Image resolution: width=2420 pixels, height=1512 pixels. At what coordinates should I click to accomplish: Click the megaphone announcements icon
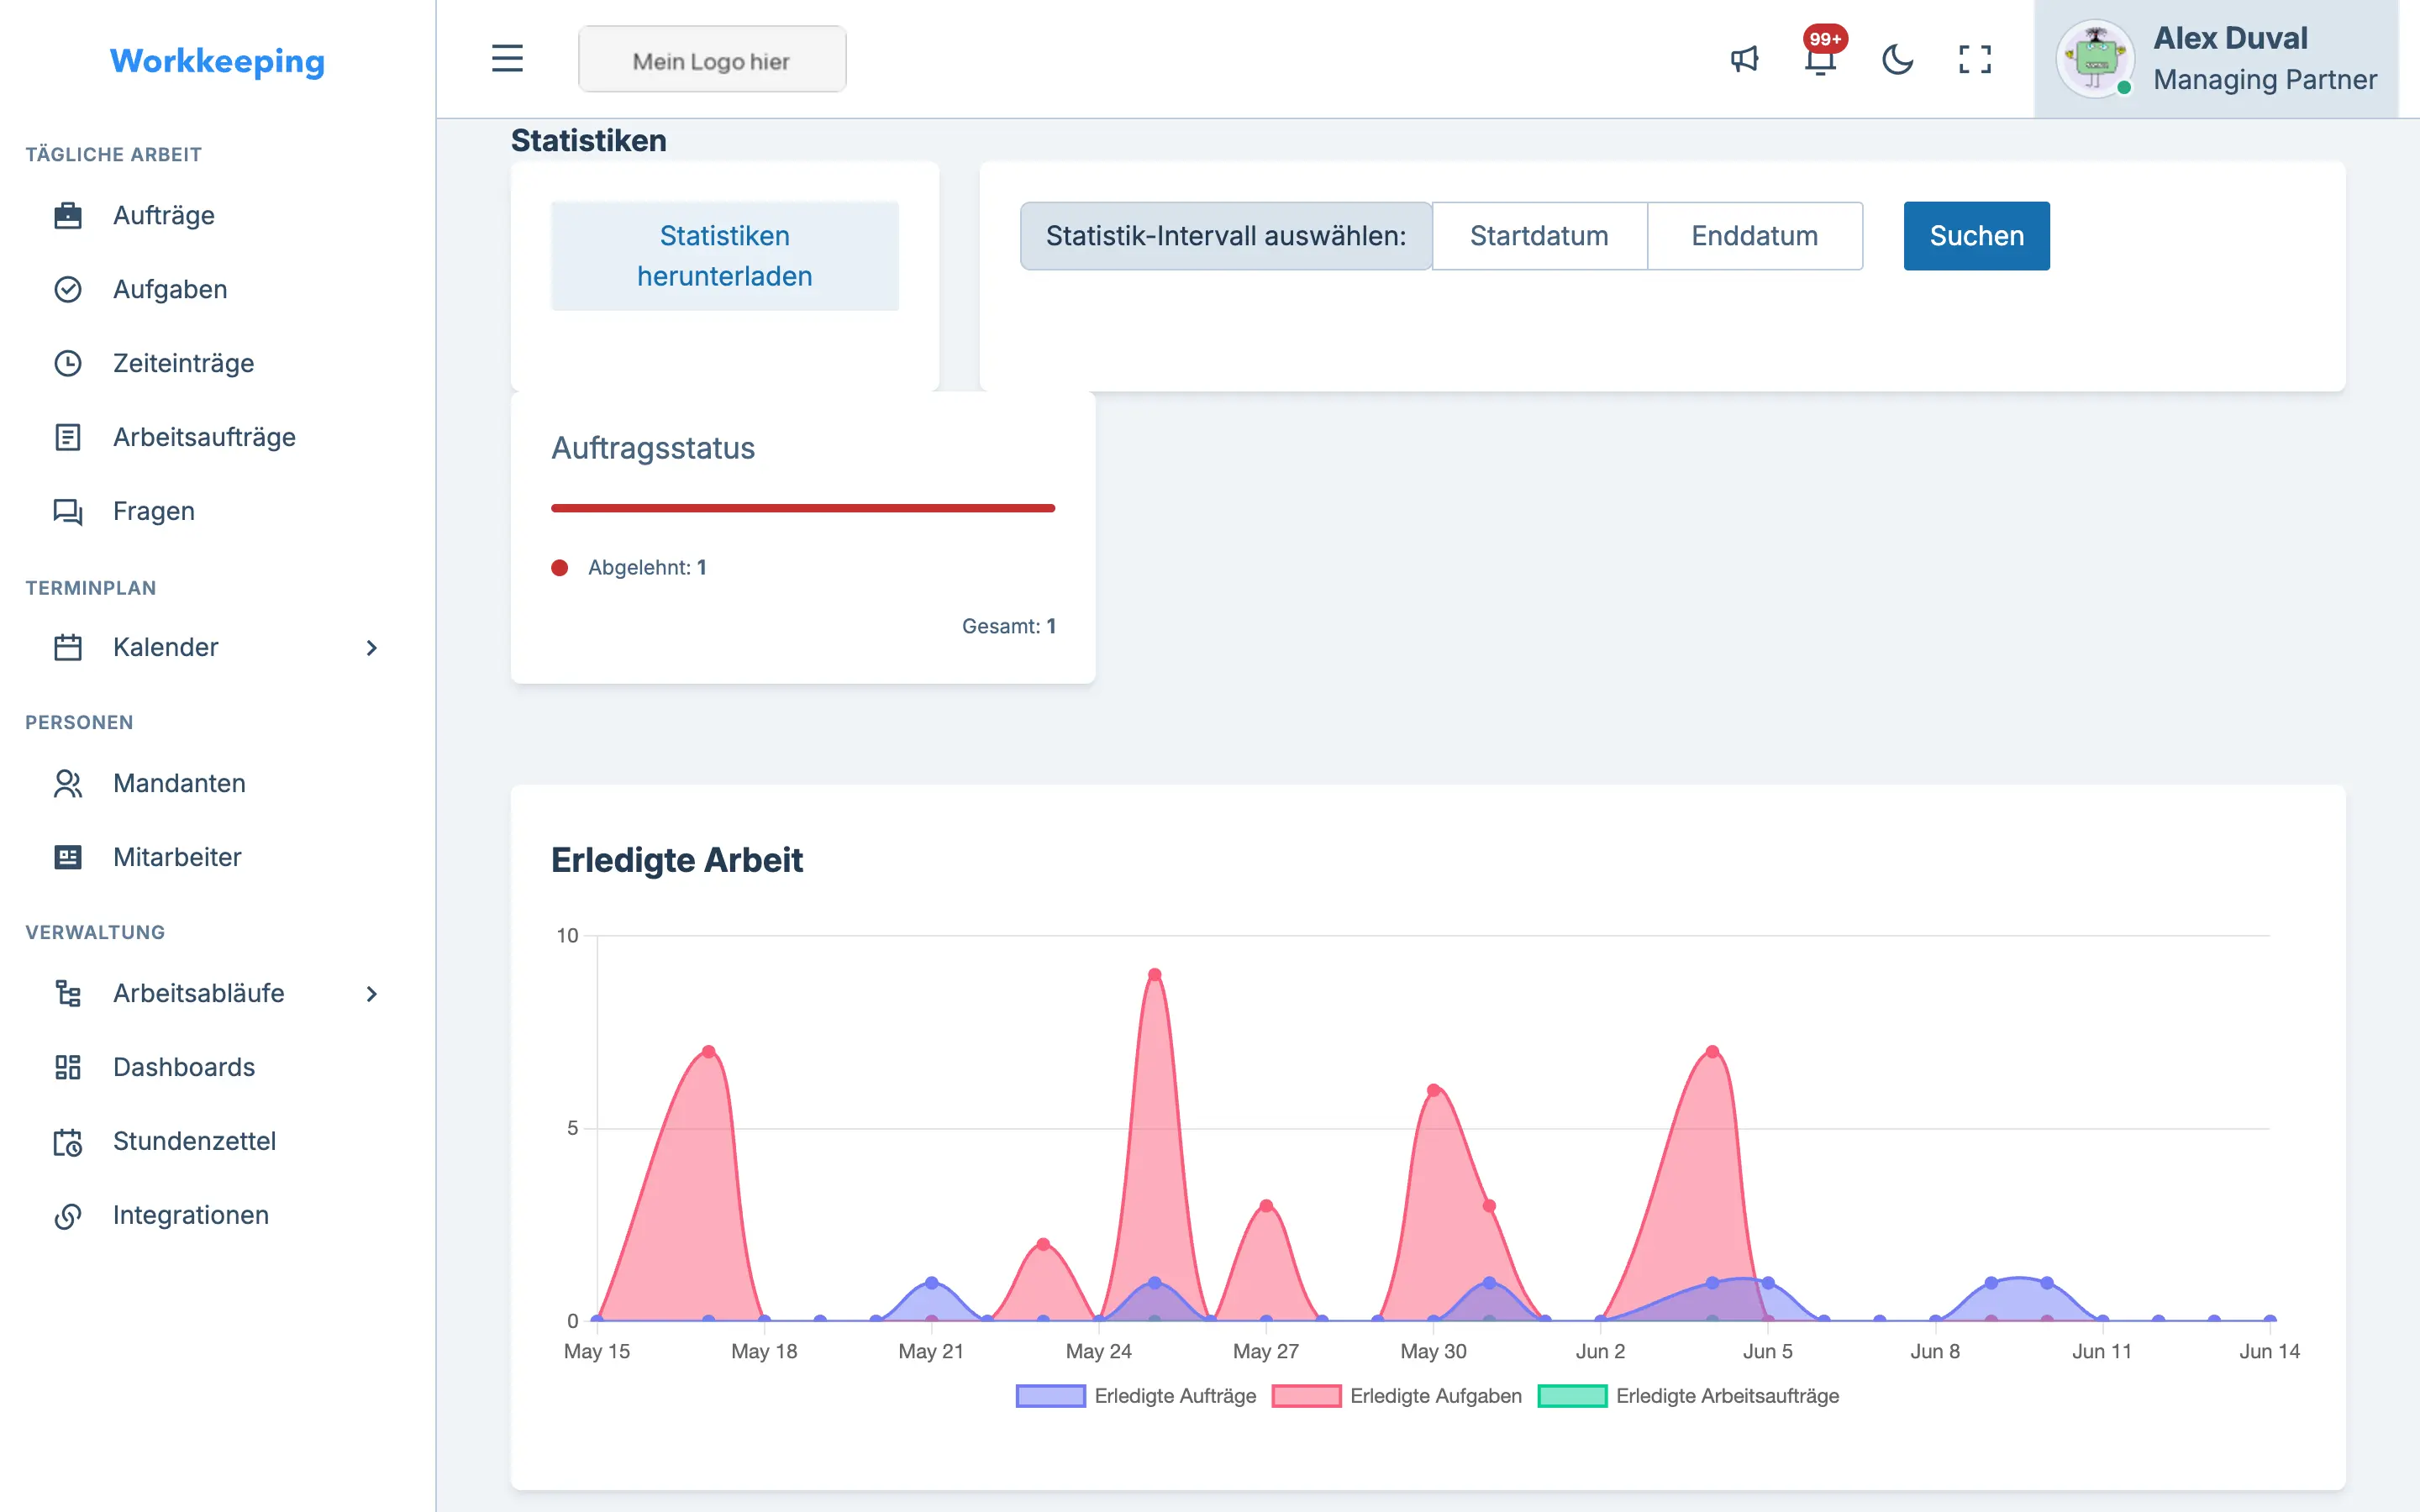tap(1744, 59)
